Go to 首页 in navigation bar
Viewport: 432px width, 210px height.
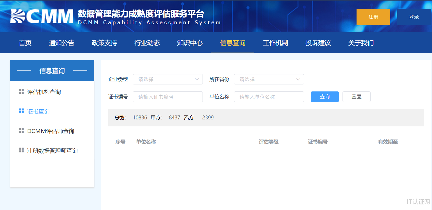click(25, 43)
